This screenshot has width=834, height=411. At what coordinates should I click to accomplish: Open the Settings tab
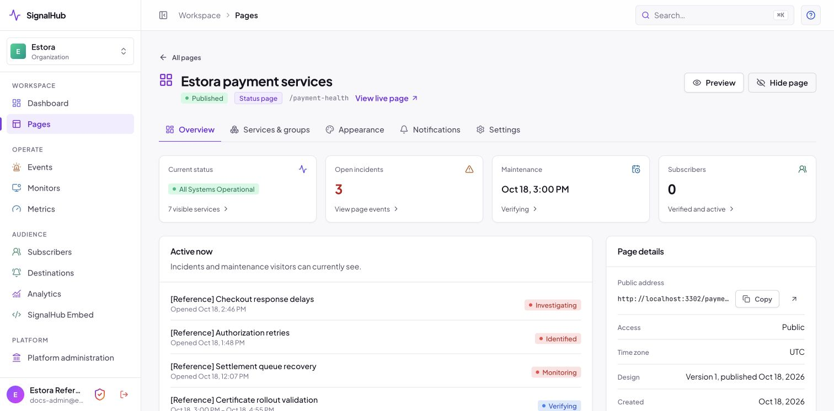pos(498,129)
